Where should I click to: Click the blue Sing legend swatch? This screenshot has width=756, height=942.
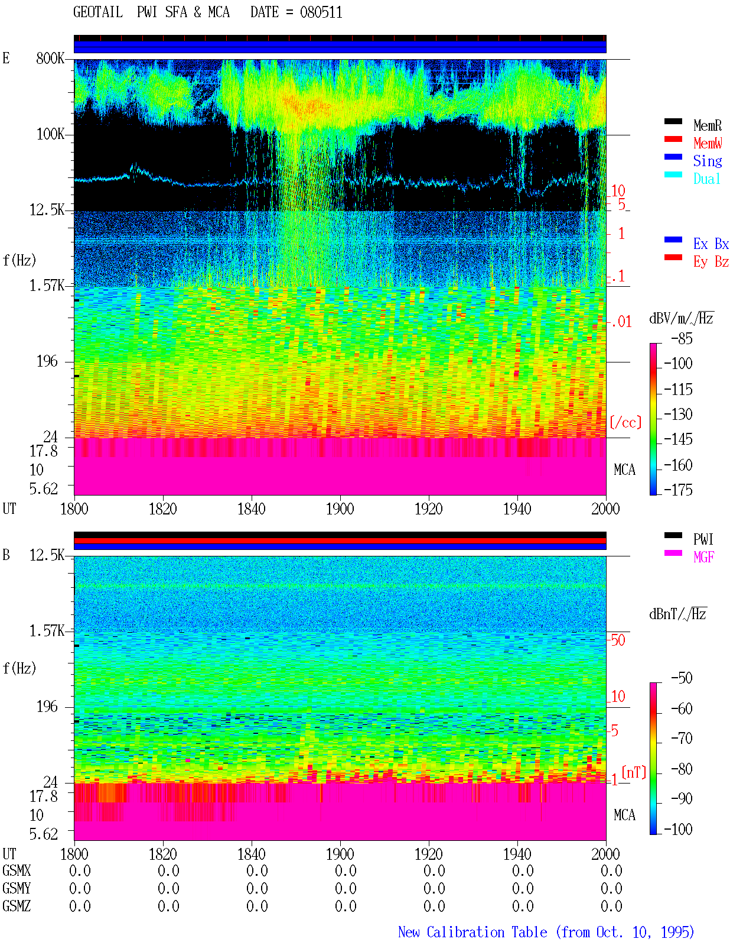(x=673, y=157)
